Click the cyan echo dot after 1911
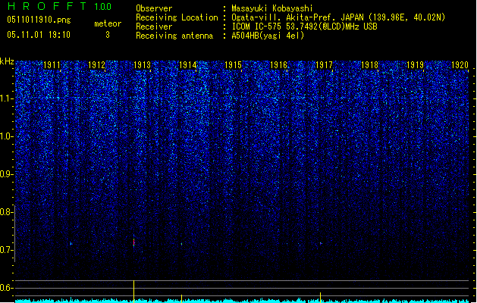 click(x=71, y=243)
